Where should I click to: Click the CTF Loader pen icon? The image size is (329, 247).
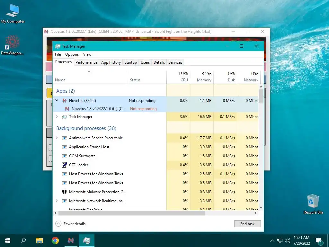64,165
